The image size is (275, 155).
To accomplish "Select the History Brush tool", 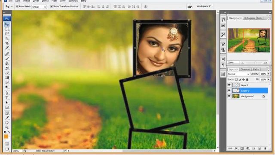I will pyautogui.click(x=7, y=68).
